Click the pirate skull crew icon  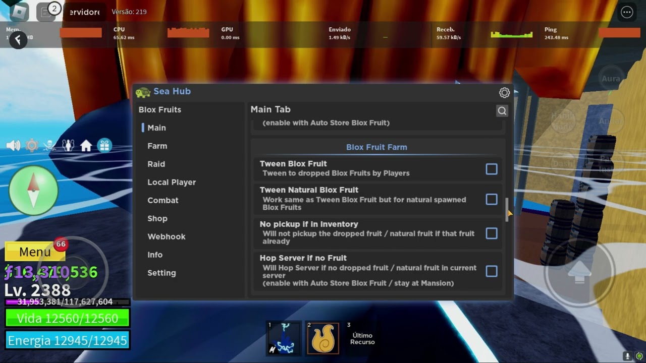click(x=49, y=146)
